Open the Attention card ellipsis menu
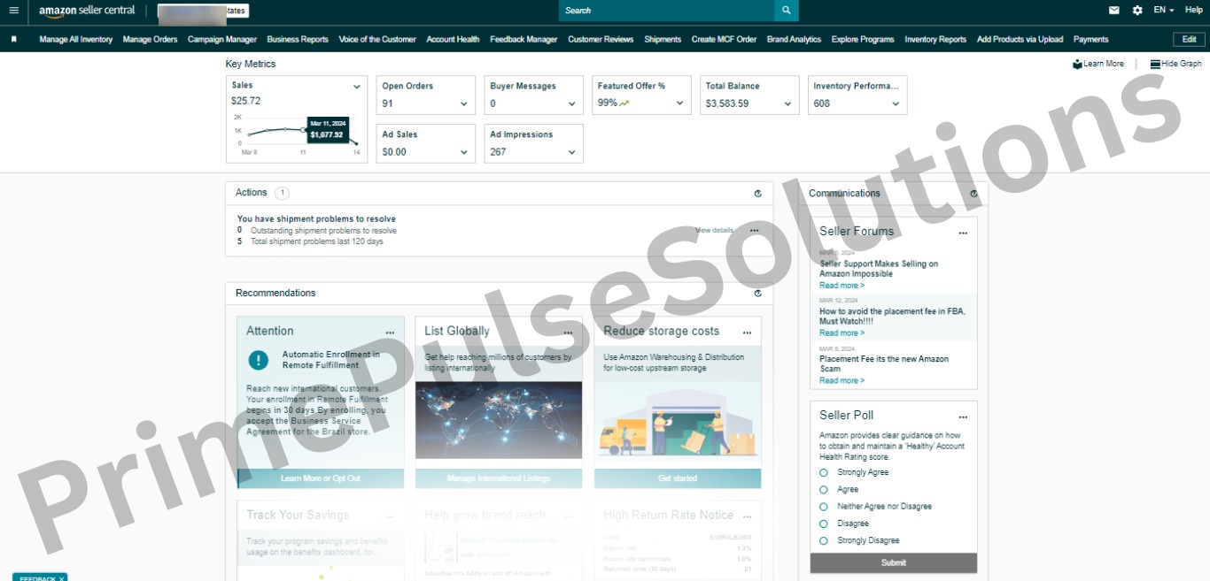 tap(390, 333)
